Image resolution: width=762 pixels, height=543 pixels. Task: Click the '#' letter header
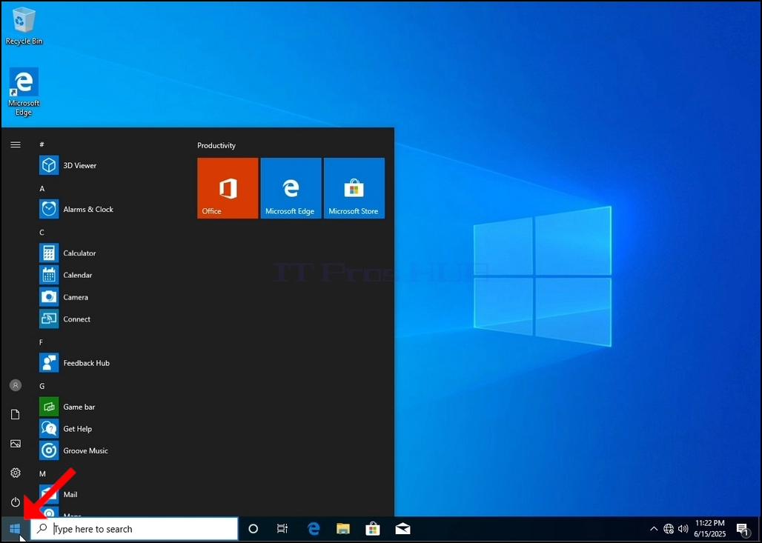tap(42, 144)
